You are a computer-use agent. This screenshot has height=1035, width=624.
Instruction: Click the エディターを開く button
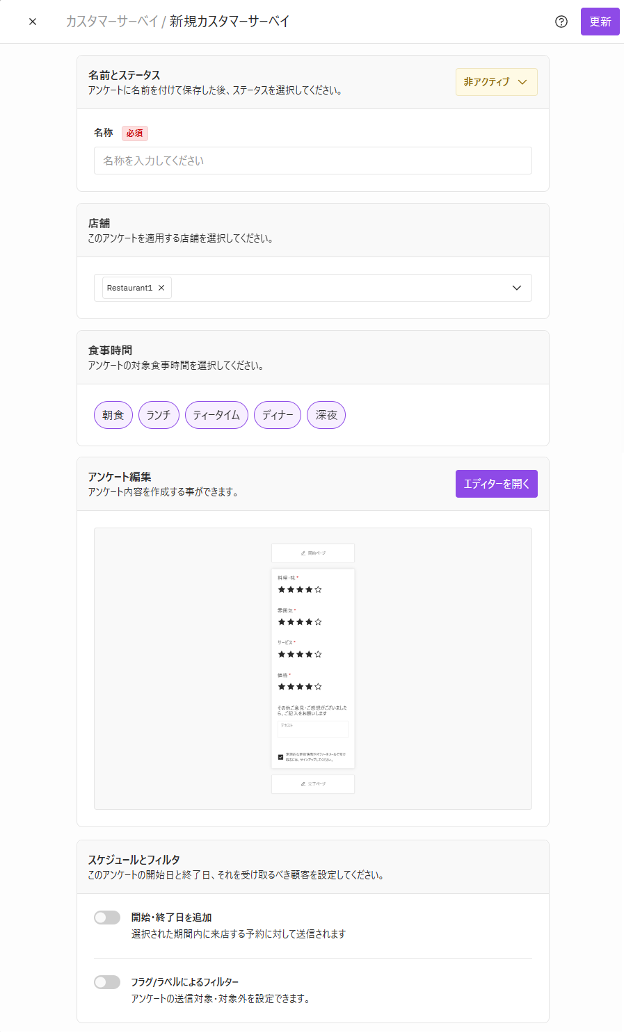coord(497,484)
